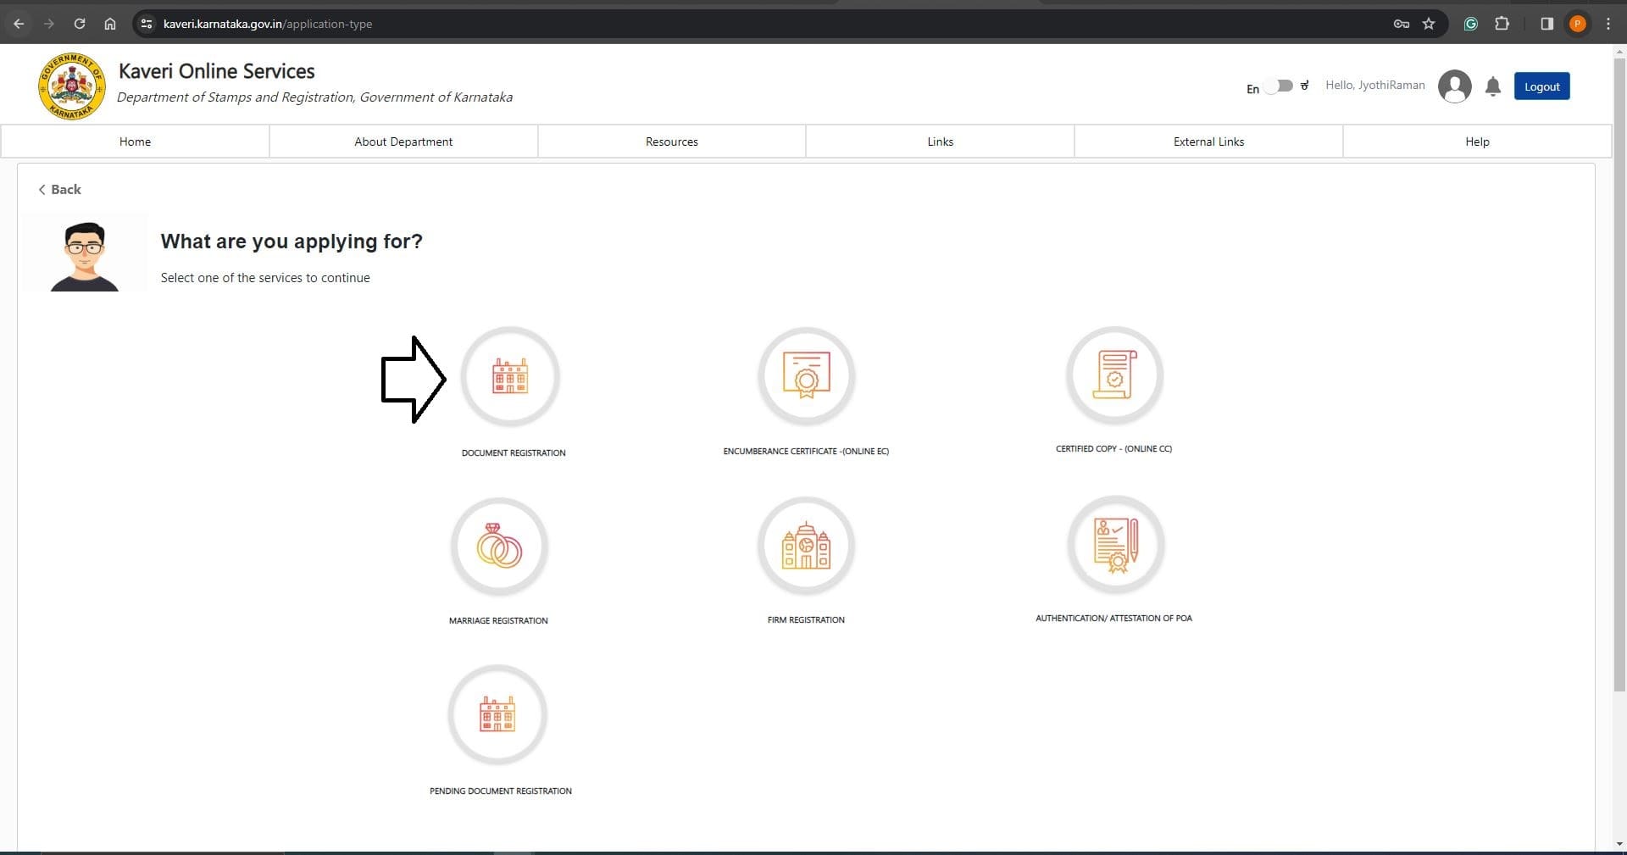Click the Logout button
The width and height of the screenshot is (1627, 855).
pos(1541,86)
